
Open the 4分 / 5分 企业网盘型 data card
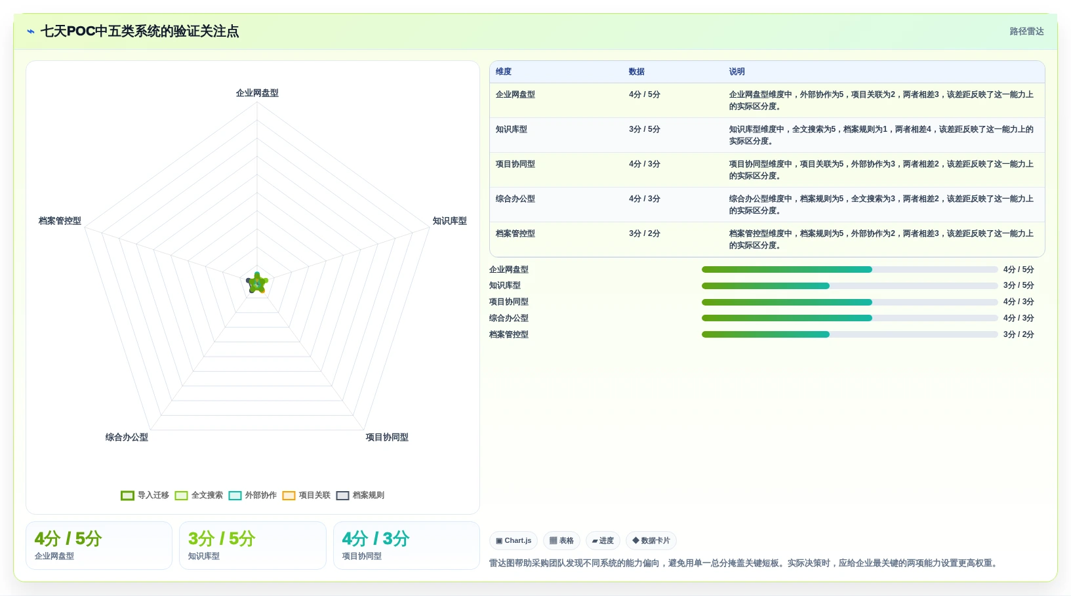click(99, 546)
